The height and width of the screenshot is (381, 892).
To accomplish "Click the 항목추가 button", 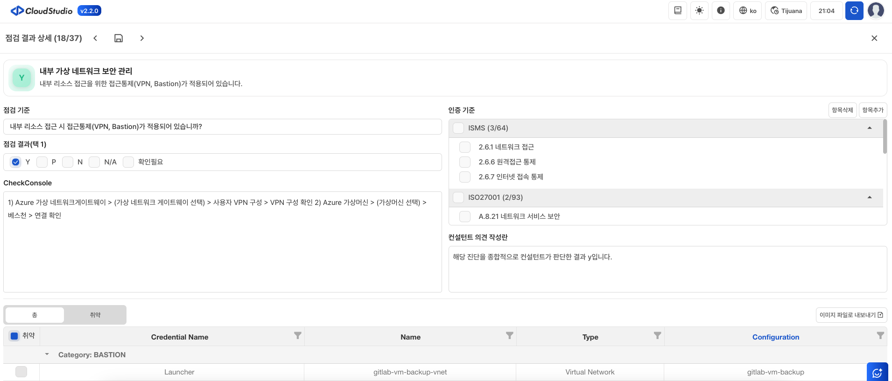I will click(x=872, y=110).
